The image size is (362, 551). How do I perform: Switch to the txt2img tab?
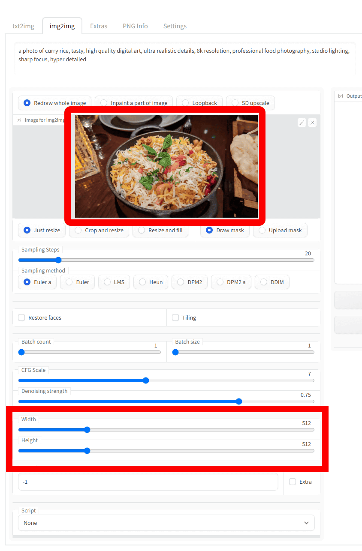tap(23, 26)
